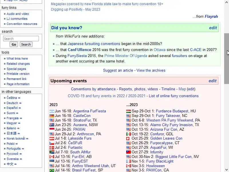Switch to Deutsch language version
This screenshot has height=172, width=229.
12,103
